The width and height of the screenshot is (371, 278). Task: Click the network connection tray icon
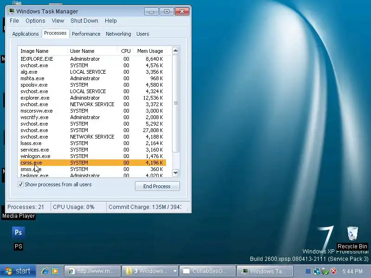pyautogui.click(x=316, y=271)
